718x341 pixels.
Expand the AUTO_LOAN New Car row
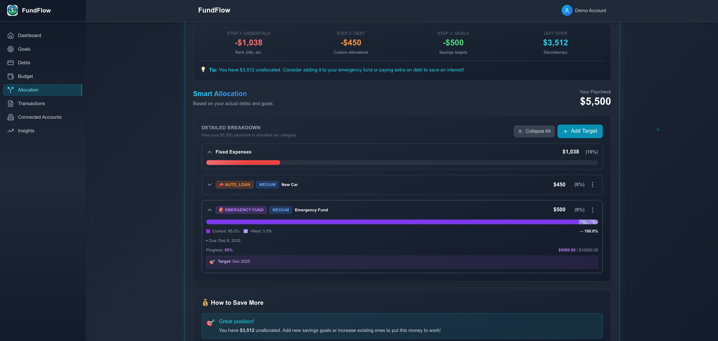tap(210, 184)
